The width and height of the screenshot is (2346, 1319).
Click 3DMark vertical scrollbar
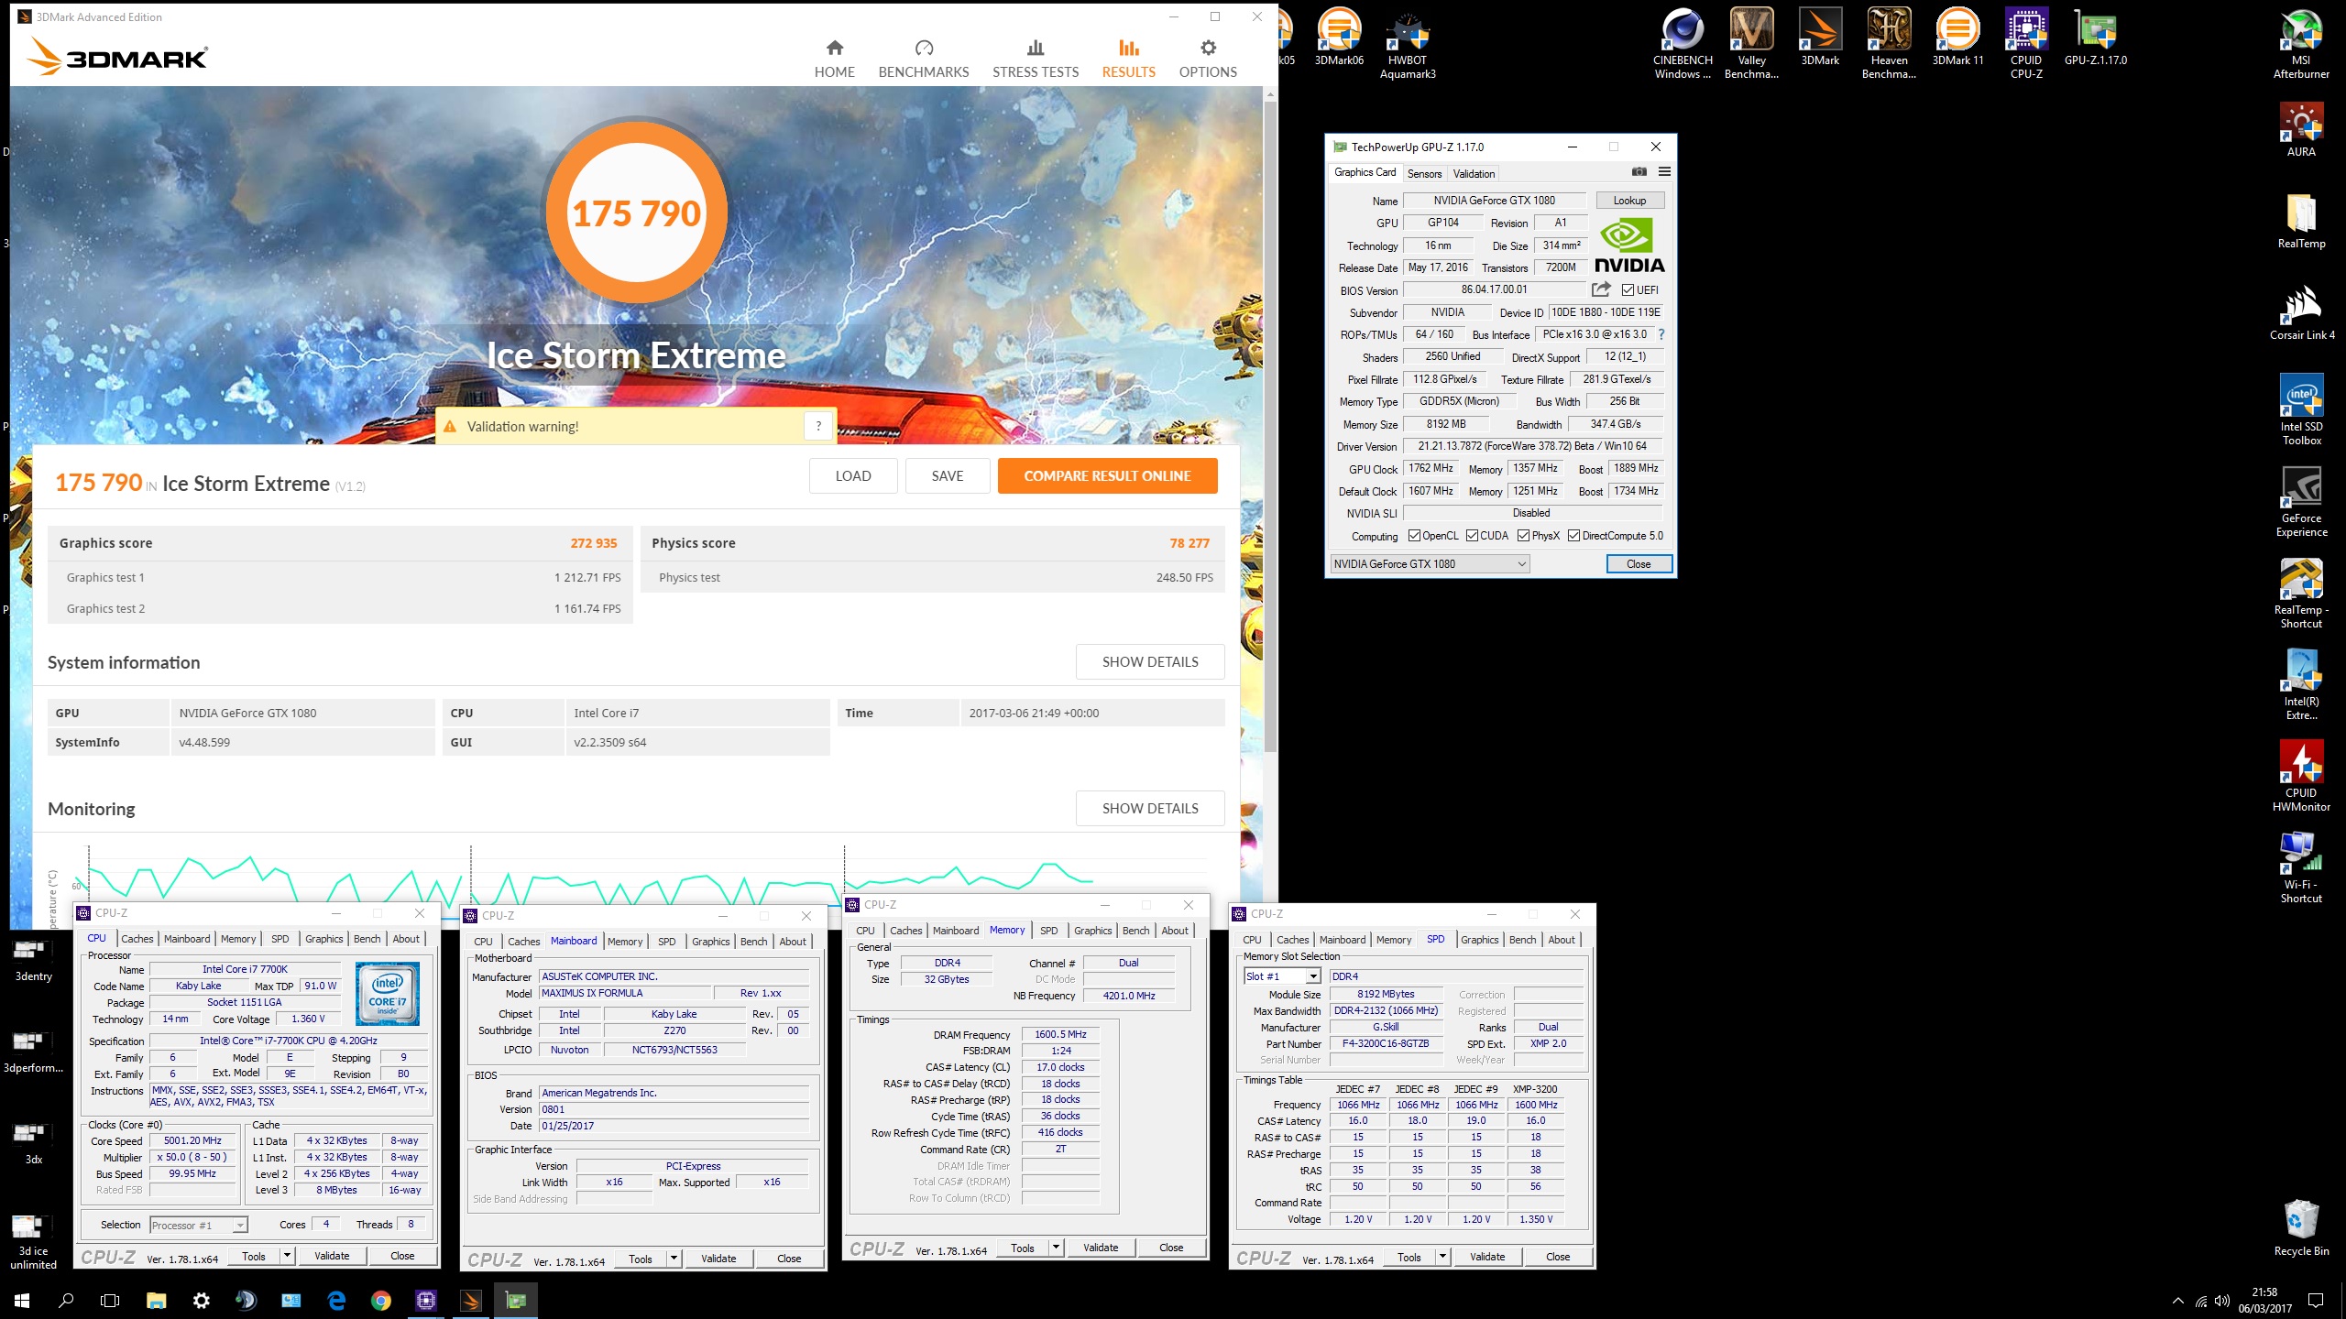(x=1269, y=426)
